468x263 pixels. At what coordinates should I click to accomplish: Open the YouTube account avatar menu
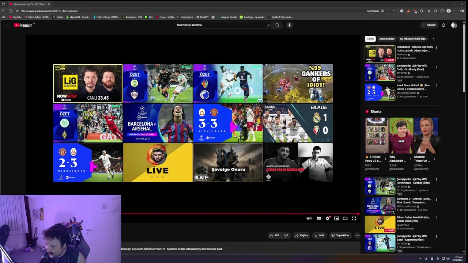pos(454,25)
